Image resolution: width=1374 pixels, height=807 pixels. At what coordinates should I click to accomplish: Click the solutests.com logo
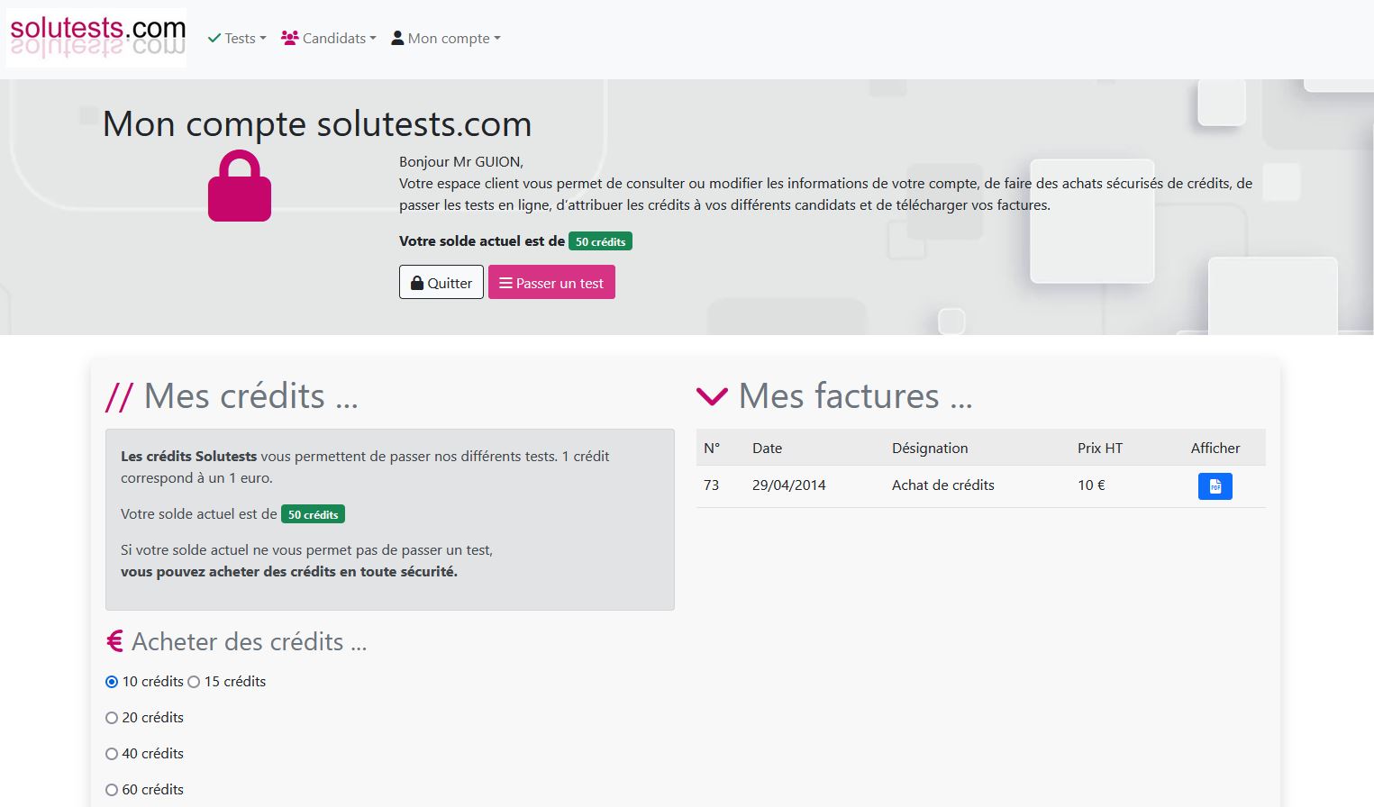96,38
